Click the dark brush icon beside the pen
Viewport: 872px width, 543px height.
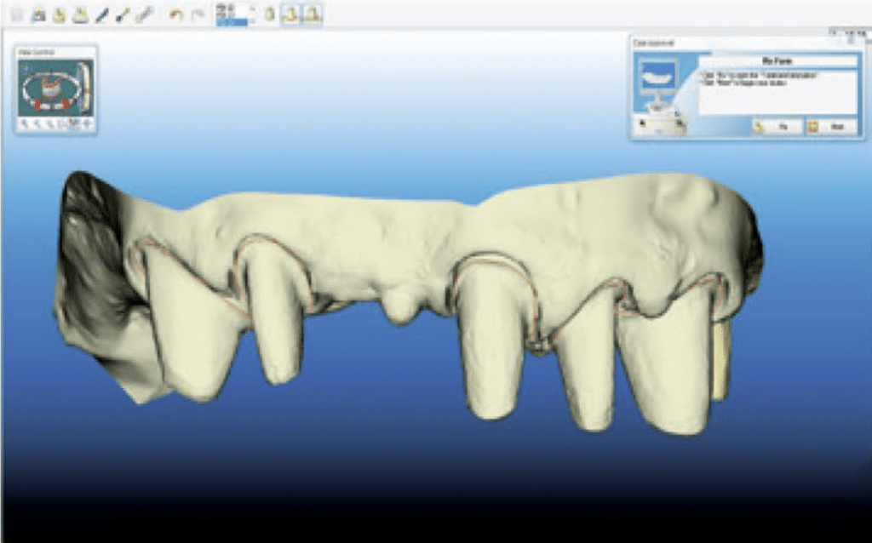[x=123, y=14]
